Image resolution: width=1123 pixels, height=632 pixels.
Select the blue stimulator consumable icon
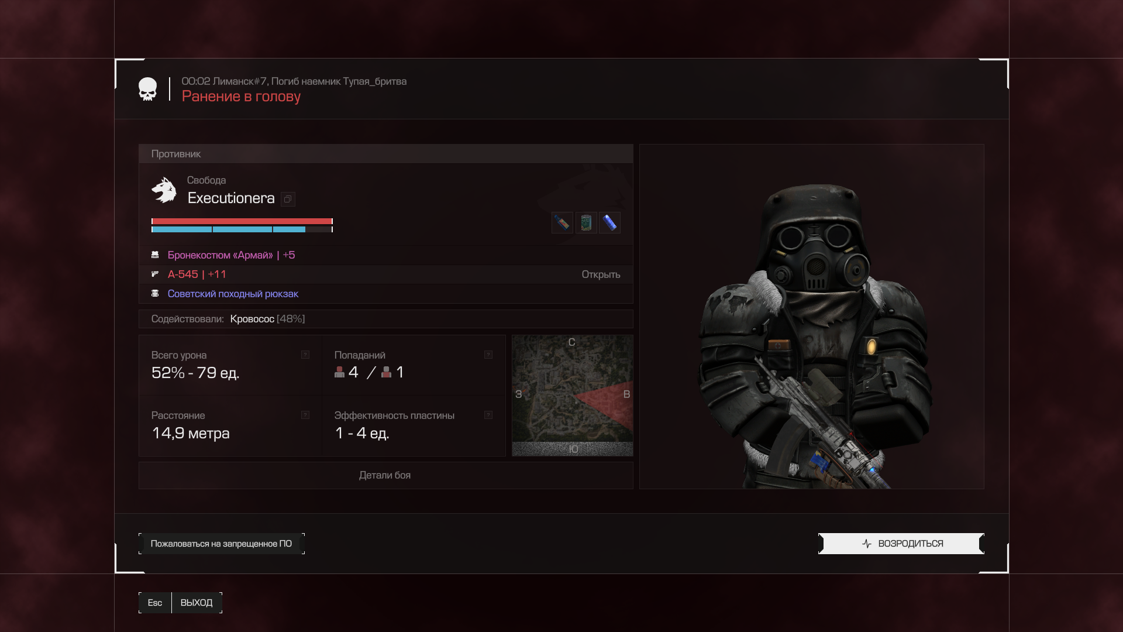pyautogui.click(x=609, y=222)
